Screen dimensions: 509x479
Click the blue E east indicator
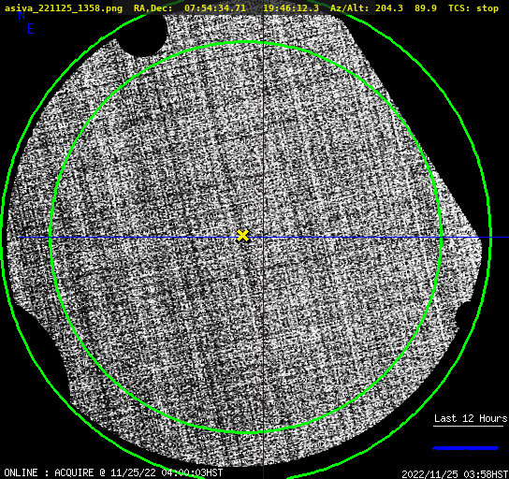(31, 29)
